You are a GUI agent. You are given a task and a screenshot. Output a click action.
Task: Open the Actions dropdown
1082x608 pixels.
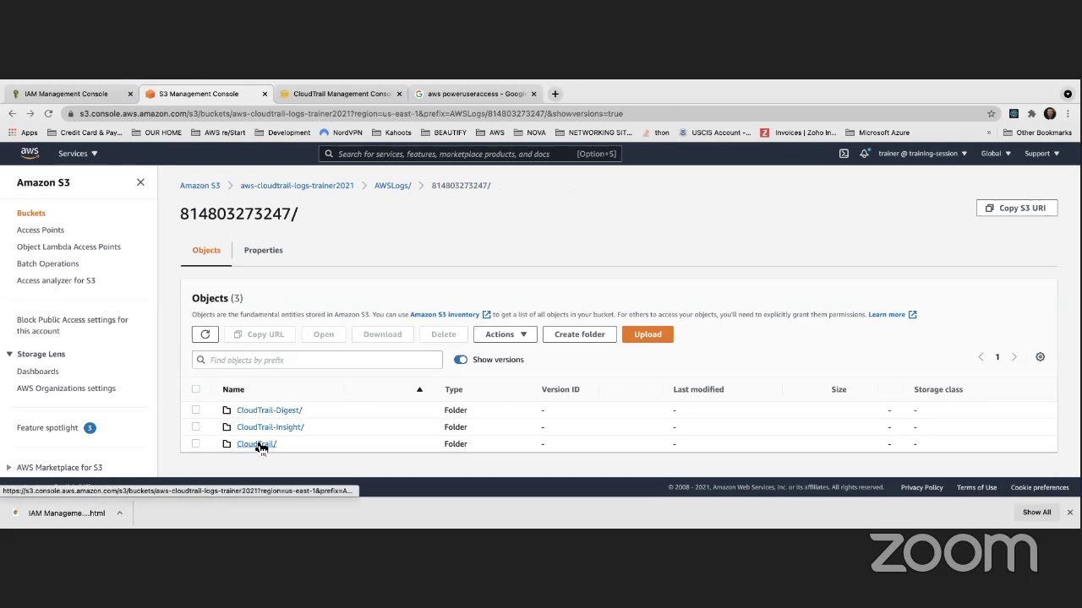coord(505,334)
